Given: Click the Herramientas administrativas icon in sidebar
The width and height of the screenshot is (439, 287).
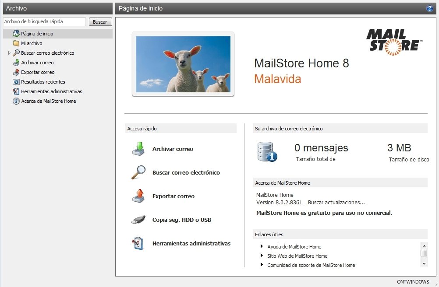Looking at the screenshot, I should [16, 91].
